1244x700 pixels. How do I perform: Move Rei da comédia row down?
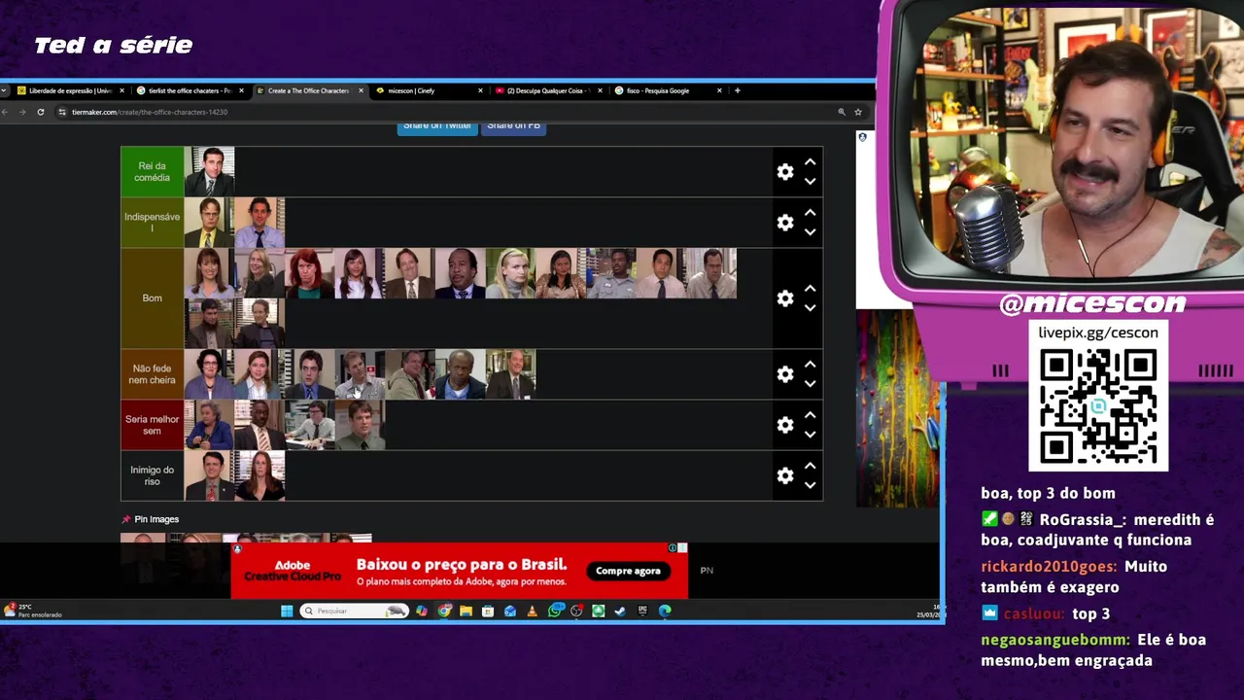[x=810, y=181]
